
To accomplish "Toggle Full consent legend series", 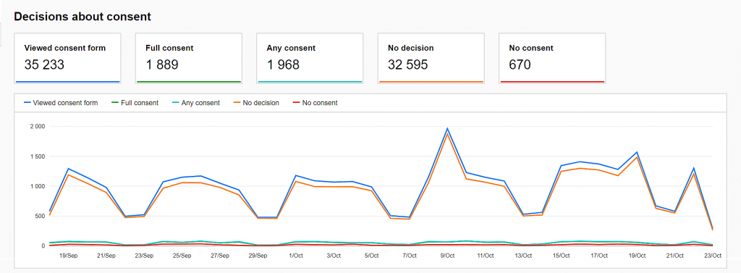I will [135, 103].
